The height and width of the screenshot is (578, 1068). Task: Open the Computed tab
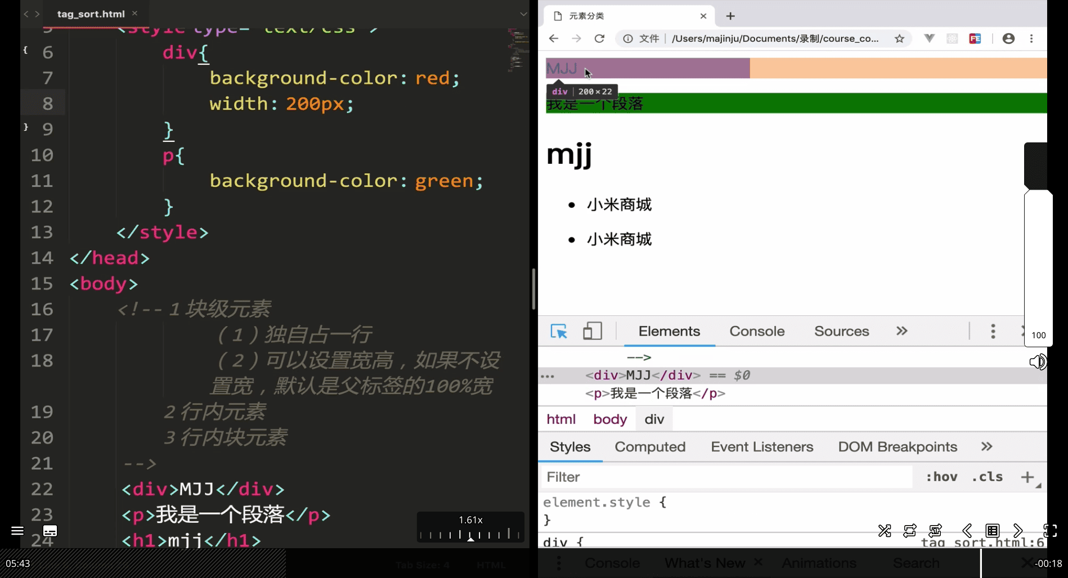pos(650,447)
